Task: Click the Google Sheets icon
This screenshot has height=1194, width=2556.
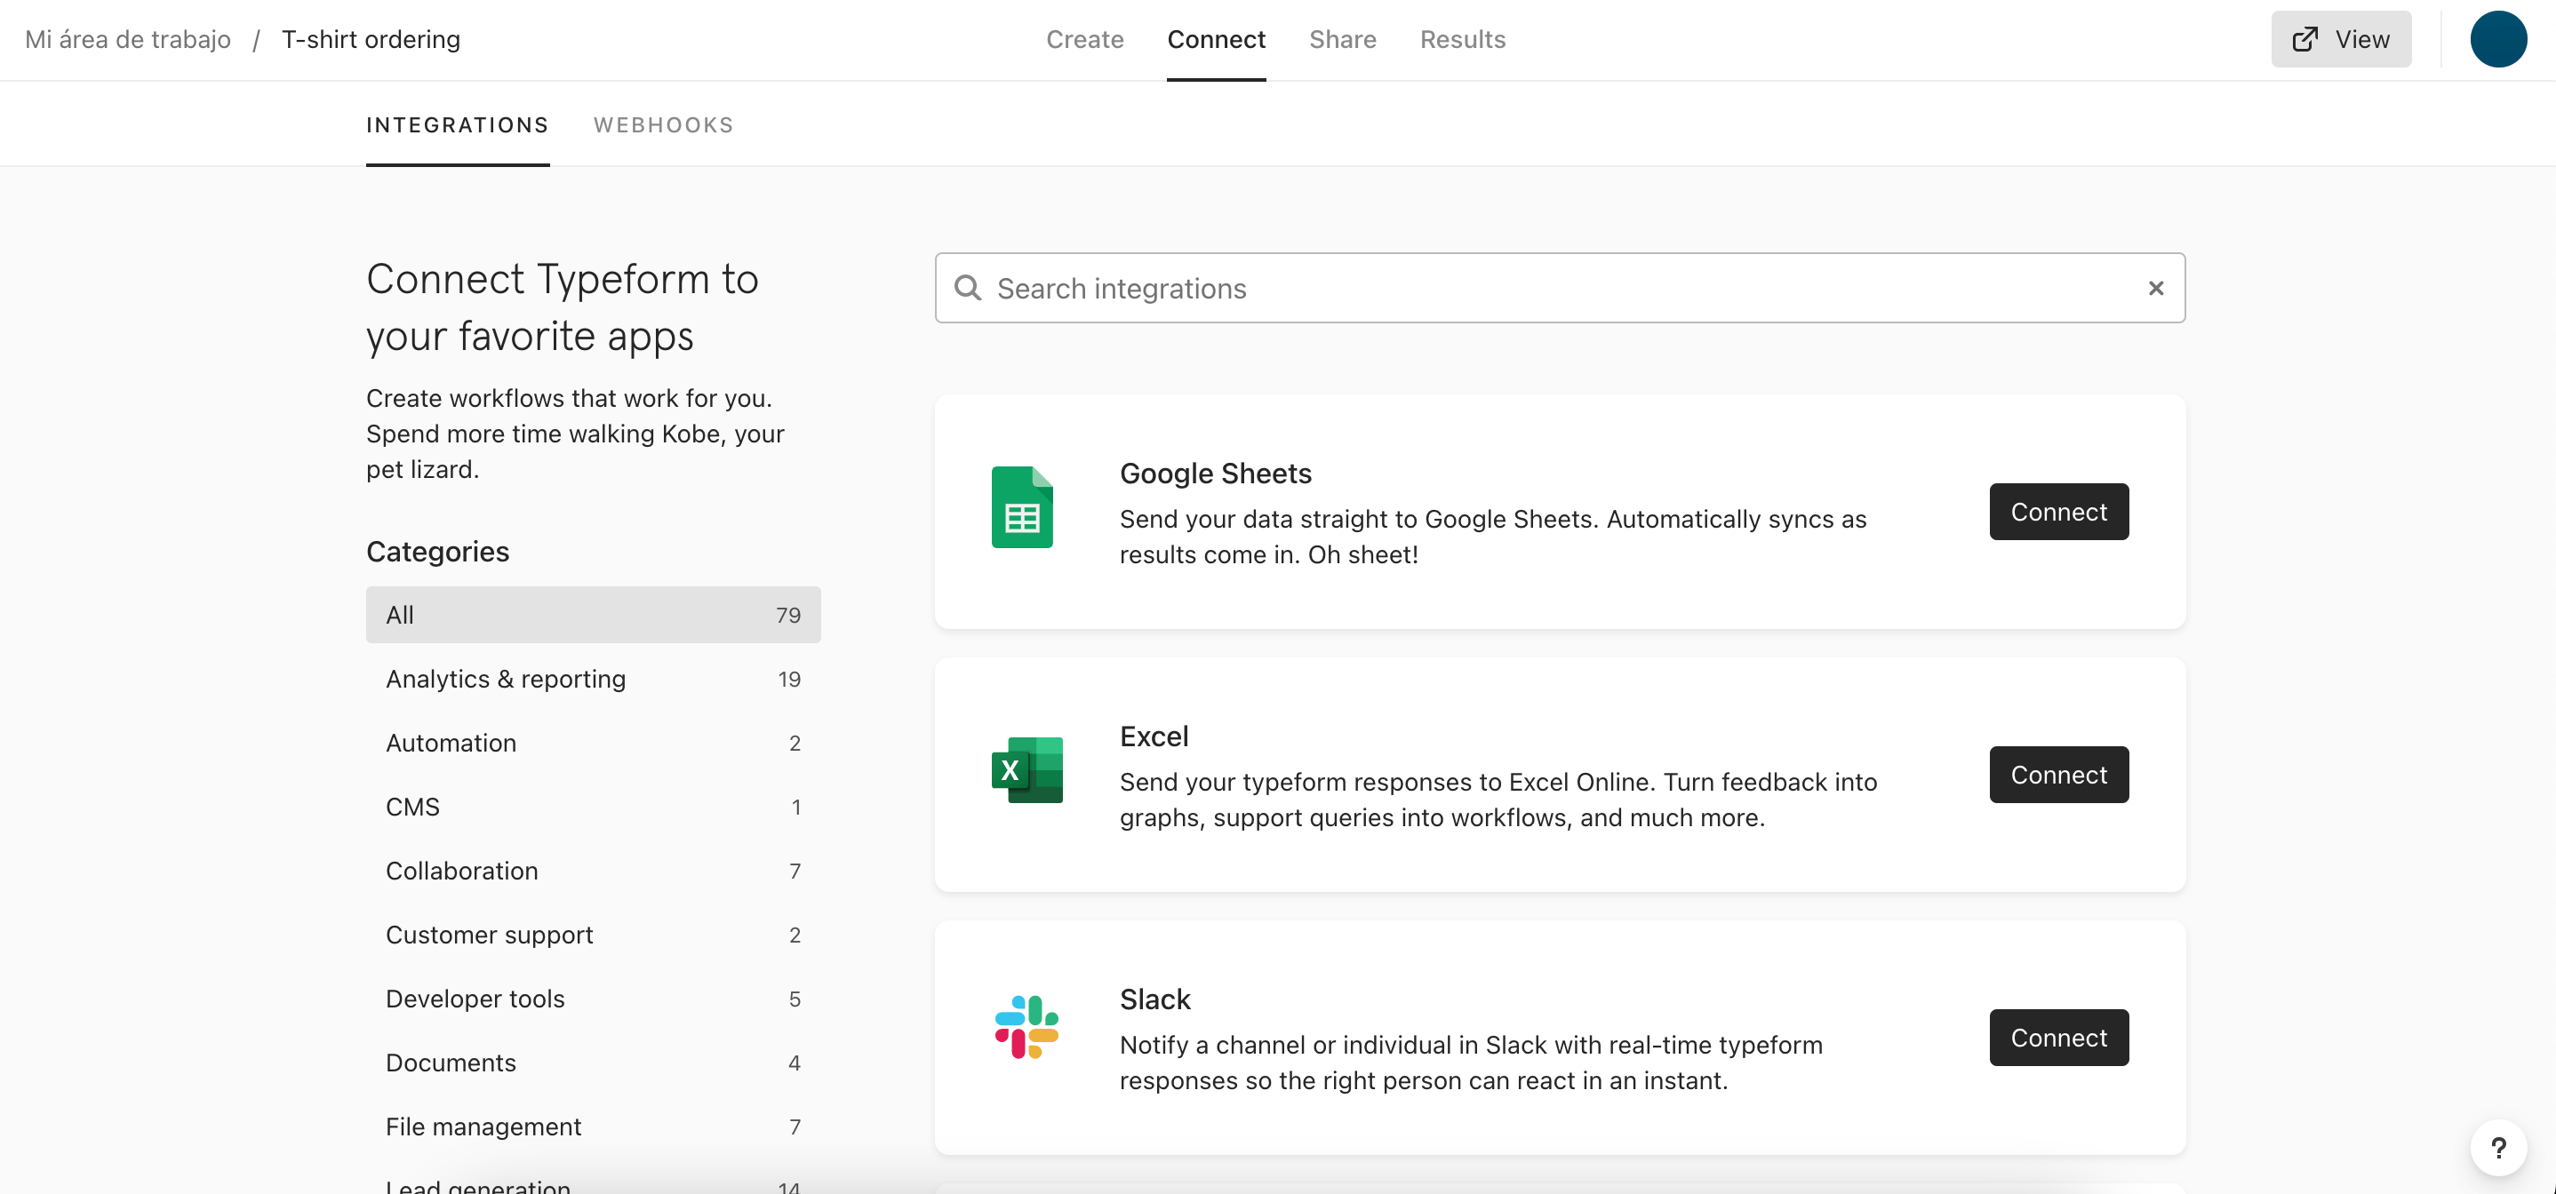Action: pyautogui.click(x=1022, y=506)
